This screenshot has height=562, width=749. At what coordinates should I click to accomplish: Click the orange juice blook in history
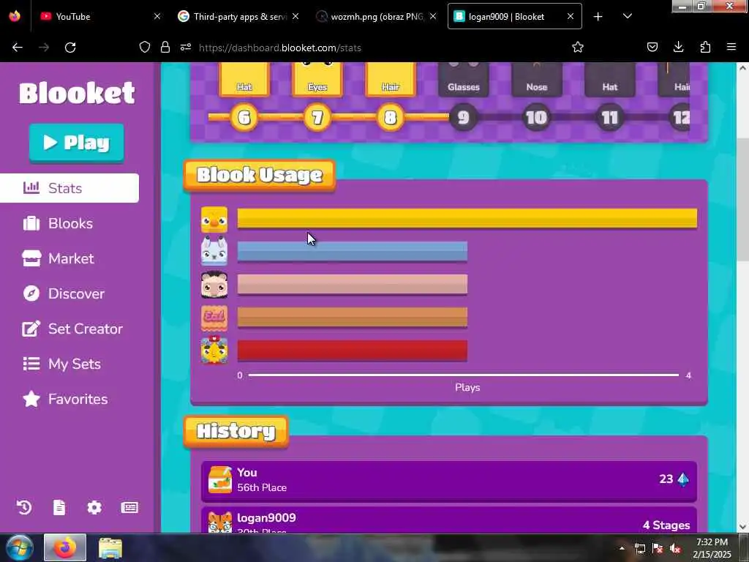coord(220,480)
